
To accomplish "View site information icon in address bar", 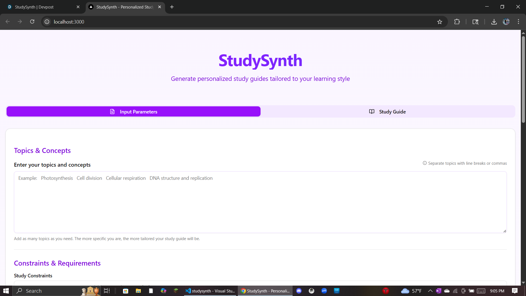I will pos(47,22).
